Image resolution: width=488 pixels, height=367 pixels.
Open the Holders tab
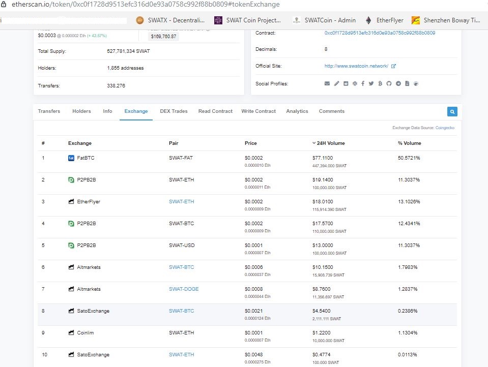coord(81,111)
